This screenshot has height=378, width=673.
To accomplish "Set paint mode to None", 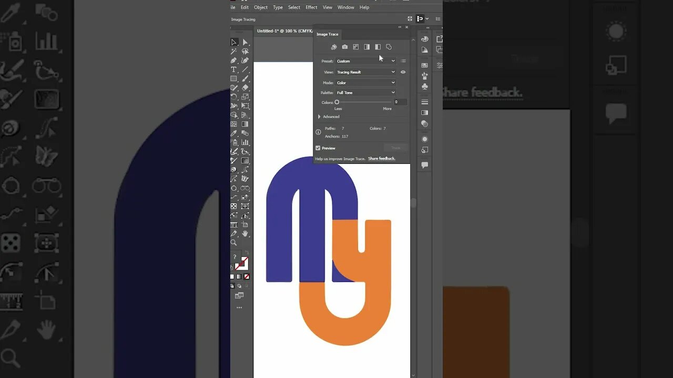I will click(247, 277).
